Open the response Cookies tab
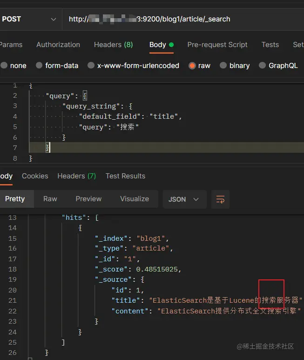Screen dimensions: 304x360 click(x=35, y=176)
